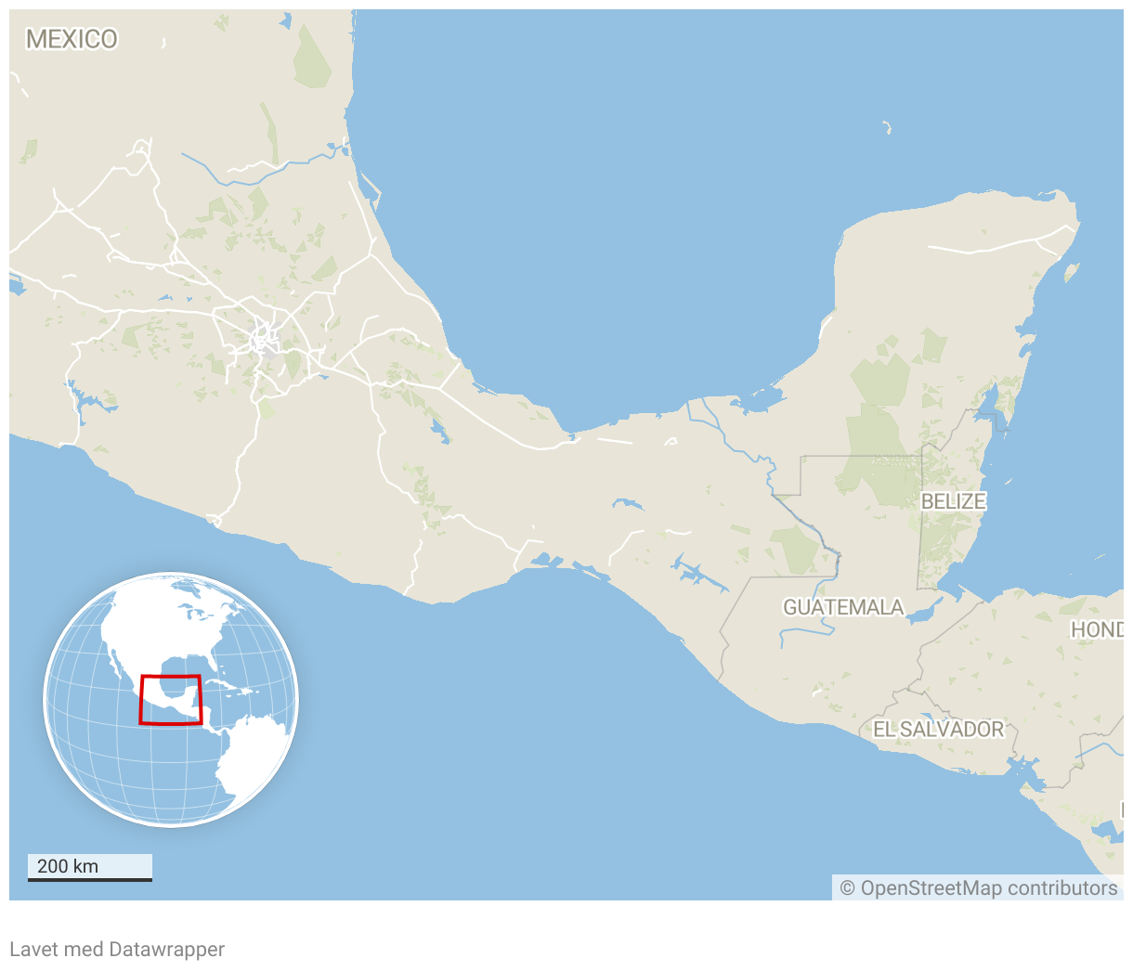
Task: Click the small island north of Yucatán
Action: tap(887, 127)
